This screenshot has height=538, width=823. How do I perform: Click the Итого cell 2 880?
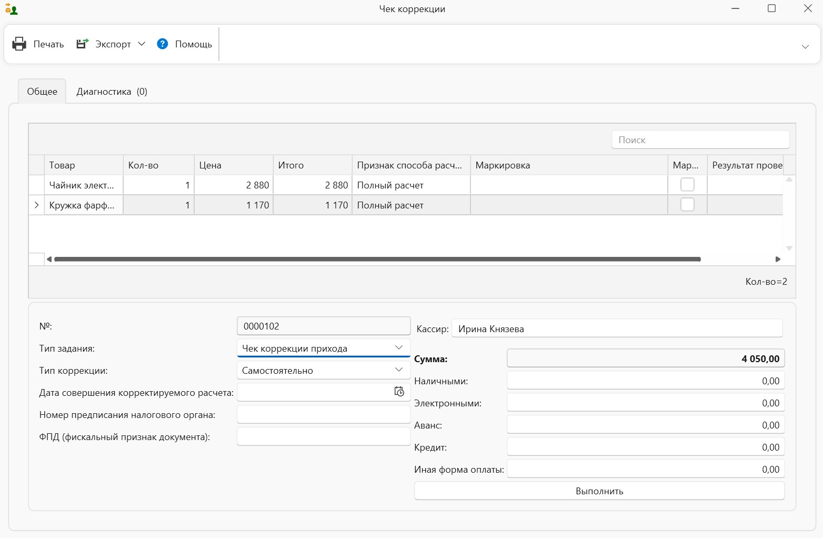pos(313,185)
